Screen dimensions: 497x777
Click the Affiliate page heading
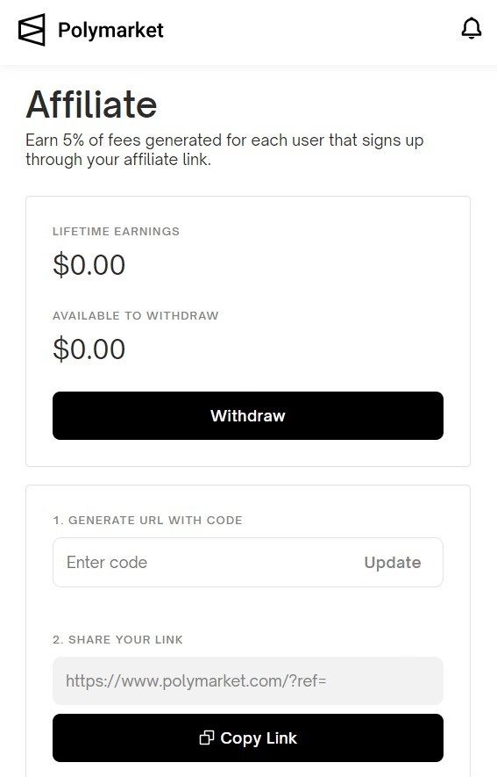[x=91, y=104]
